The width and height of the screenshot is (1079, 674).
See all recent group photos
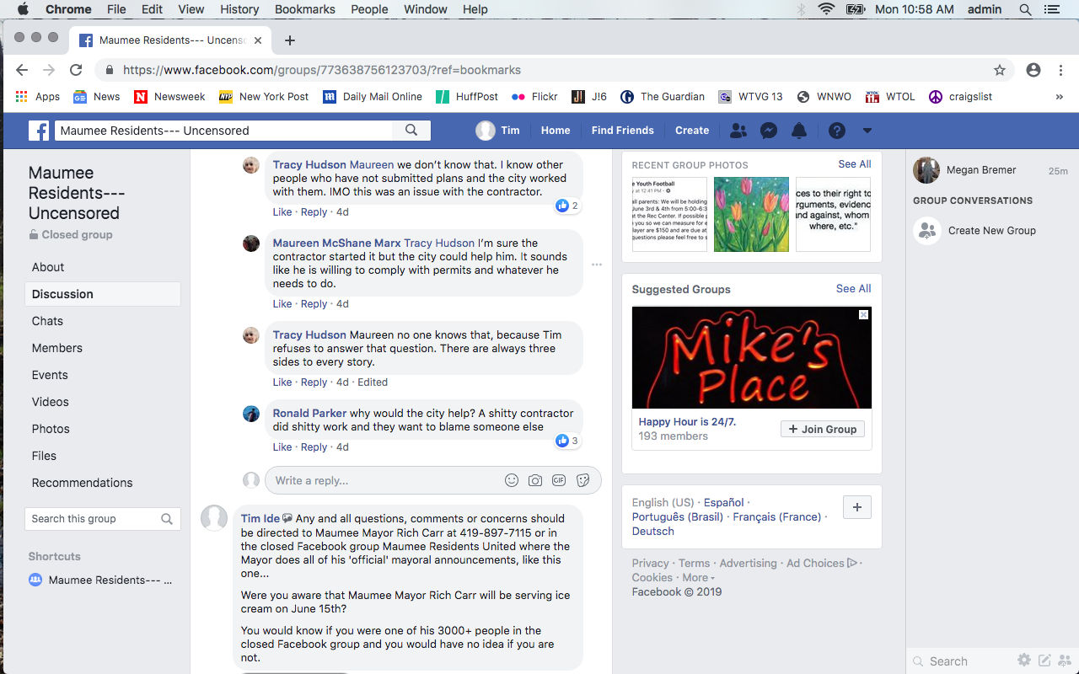tap(854, 164)
